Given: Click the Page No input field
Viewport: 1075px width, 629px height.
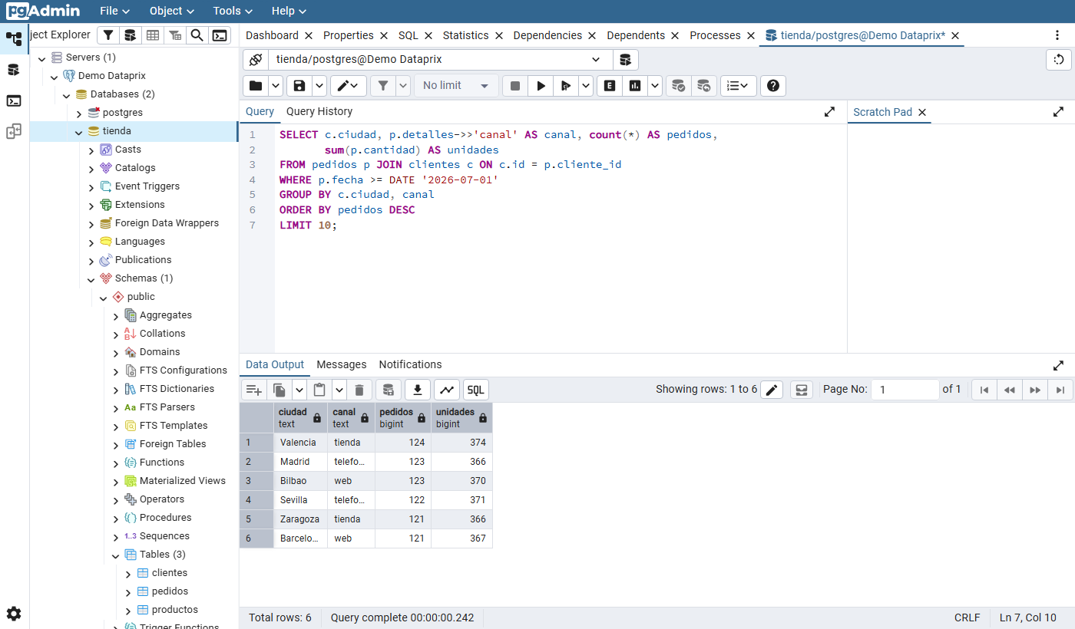Looking at the screenshot, I should [906, 390].
